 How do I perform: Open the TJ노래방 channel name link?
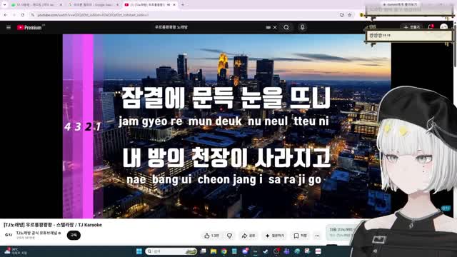point(37,233)
